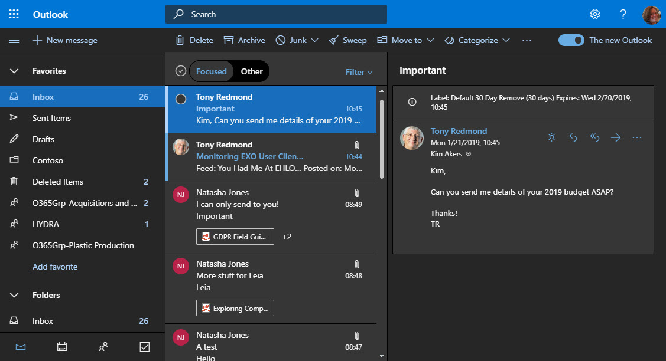The image size is (666, 361).
Task: Open the Filter dropdown
Action: point(359,72)
